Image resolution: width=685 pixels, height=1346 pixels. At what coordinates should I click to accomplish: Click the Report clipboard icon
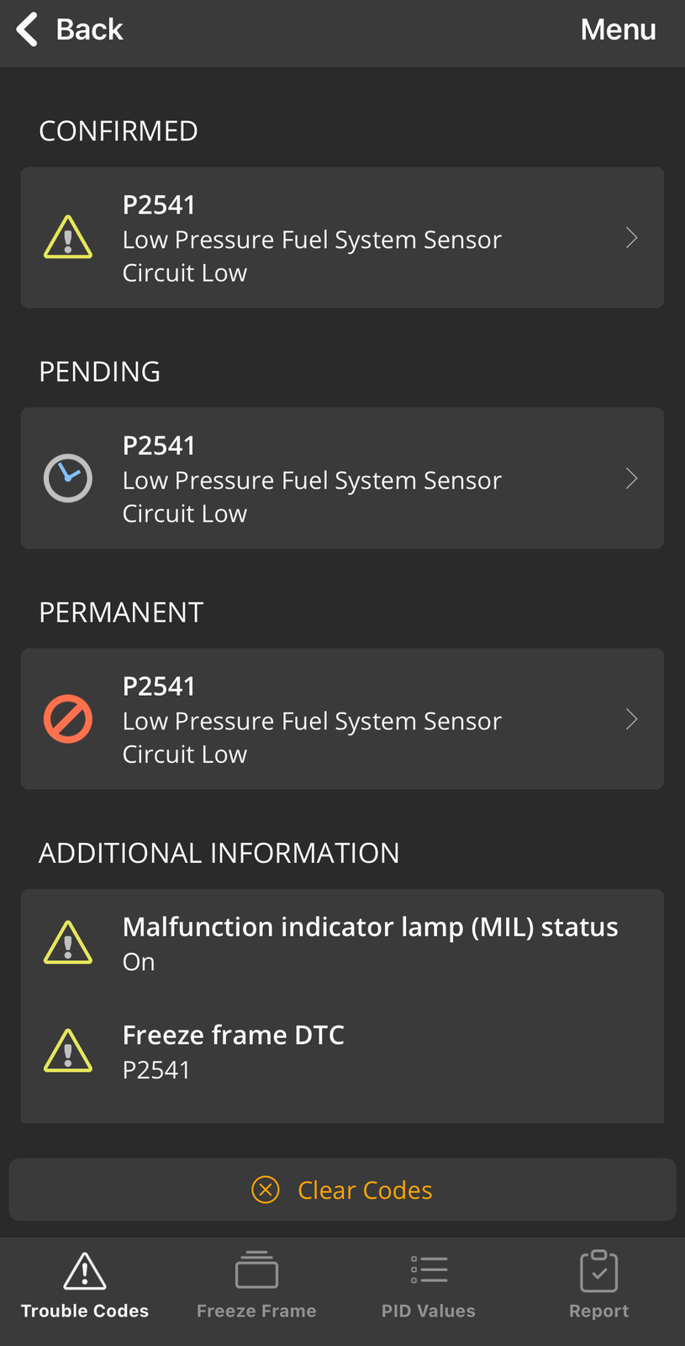pos(599,1270)
